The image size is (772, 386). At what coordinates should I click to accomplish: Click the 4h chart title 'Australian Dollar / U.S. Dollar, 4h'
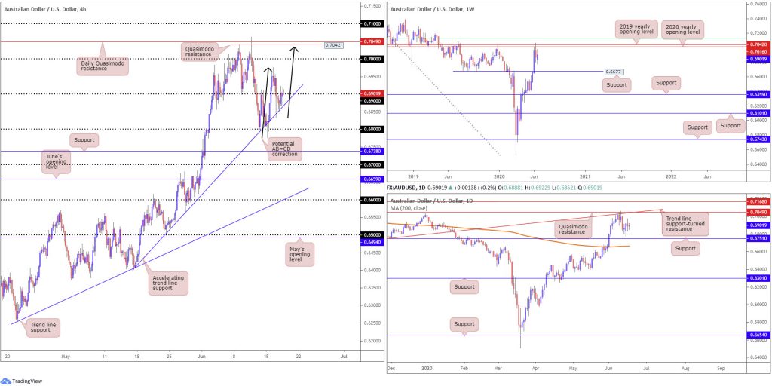point(44,8)
